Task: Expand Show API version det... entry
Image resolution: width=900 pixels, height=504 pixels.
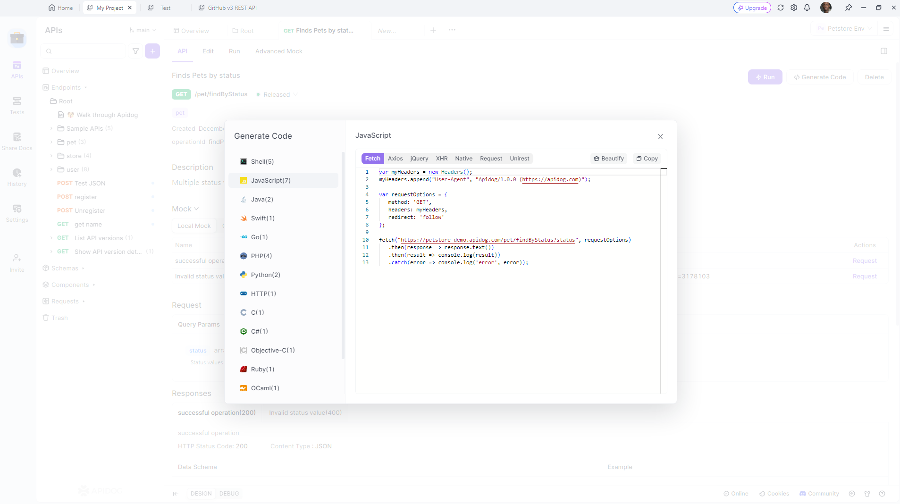Action: [x=51, y=252]
